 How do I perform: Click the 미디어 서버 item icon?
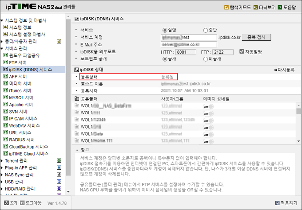[x=6, y=83]
